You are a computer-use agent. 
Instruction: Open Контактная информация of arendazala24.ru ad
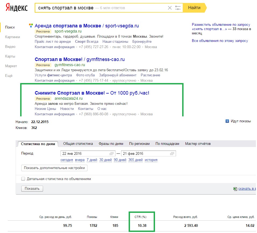click(x=55, y=114)
